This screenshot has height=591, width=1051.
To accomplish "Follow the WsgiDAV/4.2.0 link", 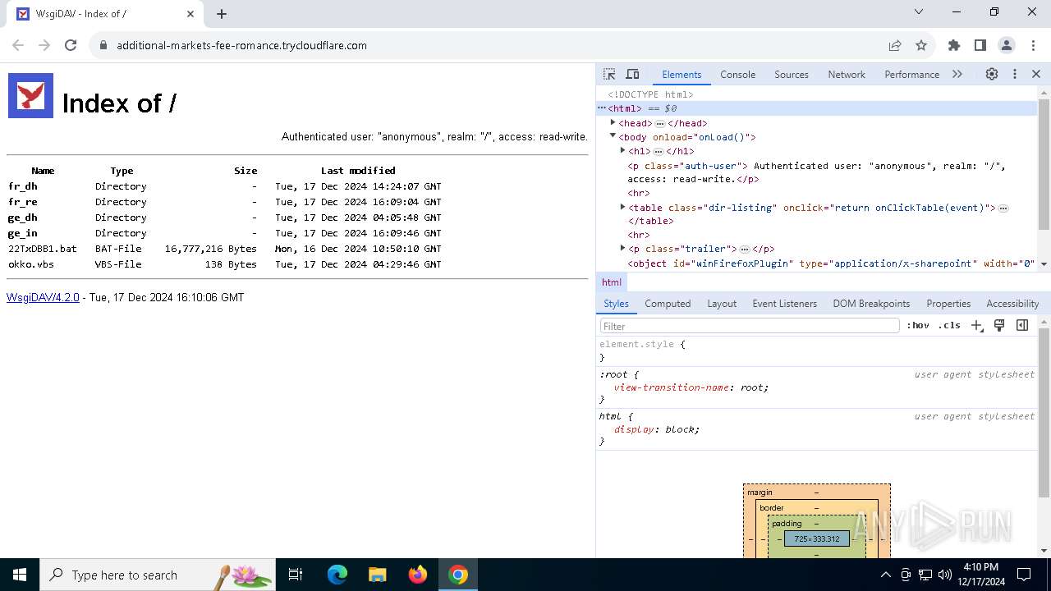I will 43,297.
